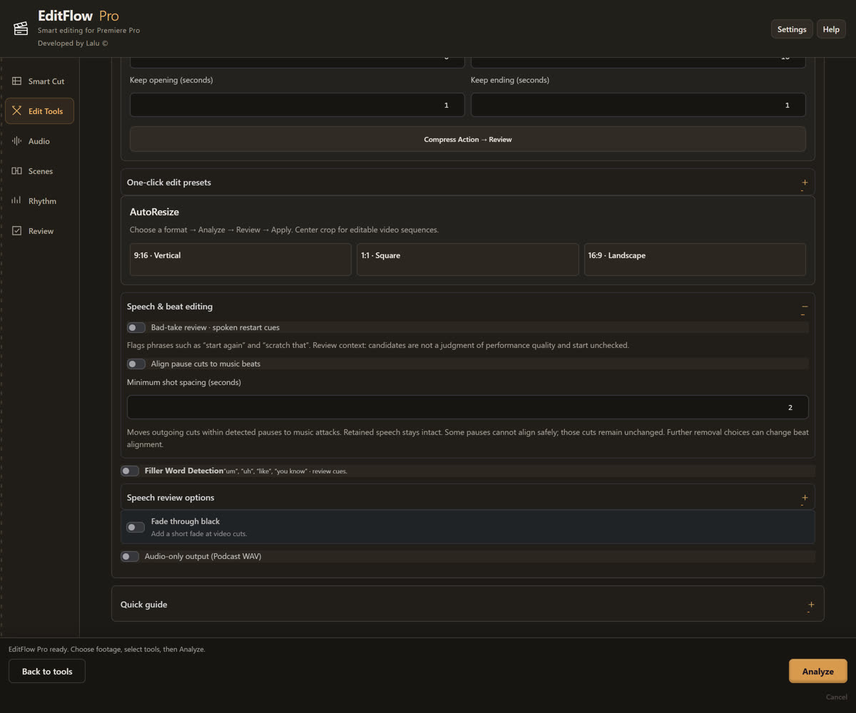The height and width of the screenshot is (713, 856).
Task: Click the Review checkmark icon
Action: pos(16,231)
